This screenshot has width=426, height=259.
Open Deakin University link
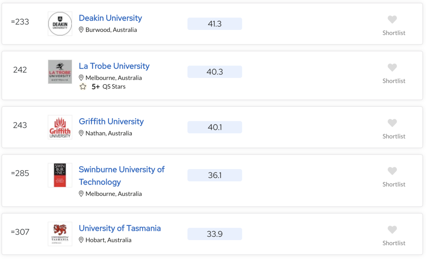pyautogui.click(x=110, y=18)
